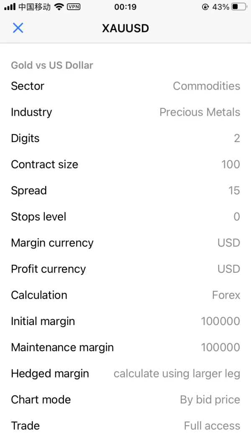The height and width of the screenshot is (447, 251).
Task: Select the Sector row label
Action: click(28, 86)
